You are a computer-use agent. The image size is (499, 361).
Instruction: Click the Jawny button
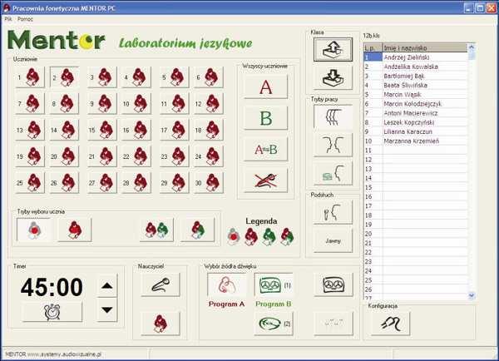pyautogui.click(x=333, y=241)
